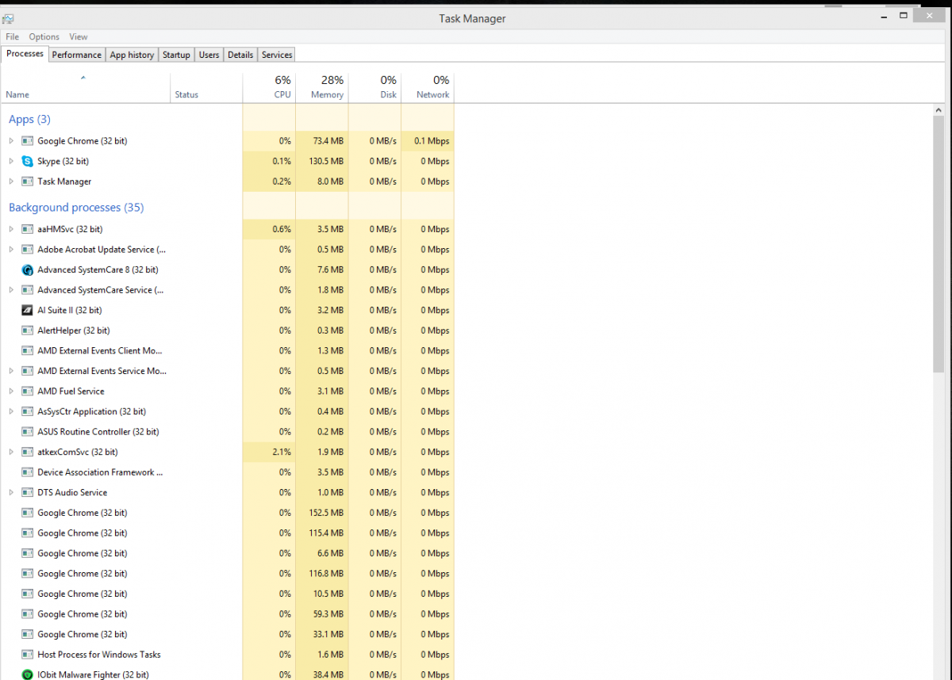The height and width of the screenshot is (680, 952).
Task: Click the AsSysCtr Application icon
Action: (x=27, y=411)
